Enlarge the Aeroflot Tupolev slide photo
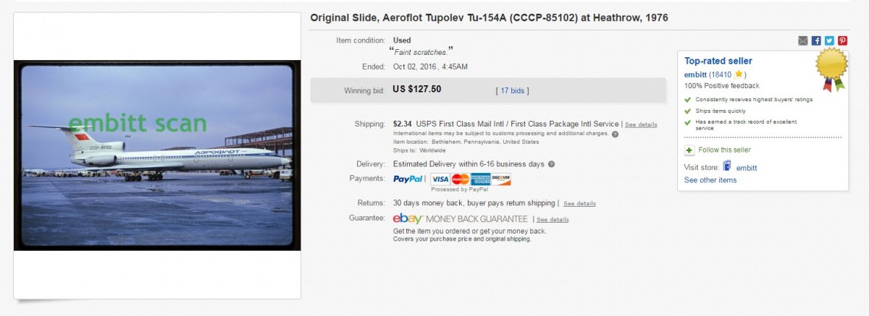The height and width of the screenshot is (316, 869). point(156,155)
